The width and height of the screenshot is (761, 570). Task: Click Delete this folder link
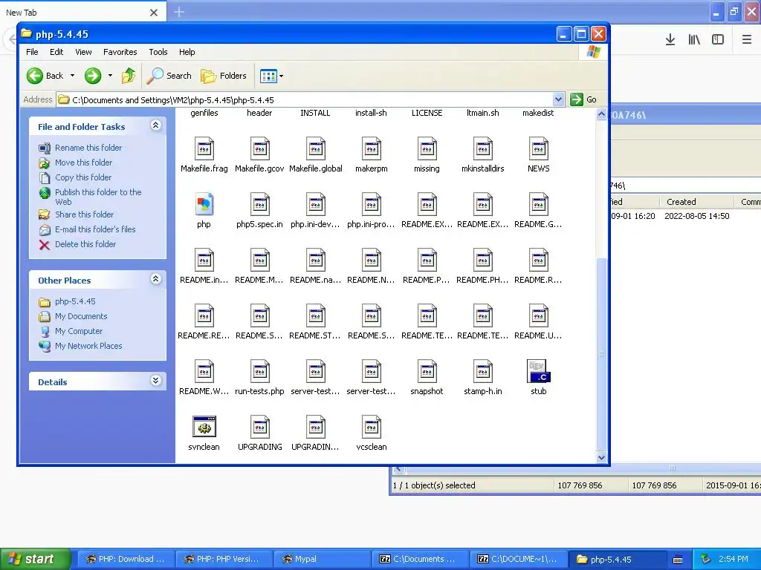click(x=85, y=244)
